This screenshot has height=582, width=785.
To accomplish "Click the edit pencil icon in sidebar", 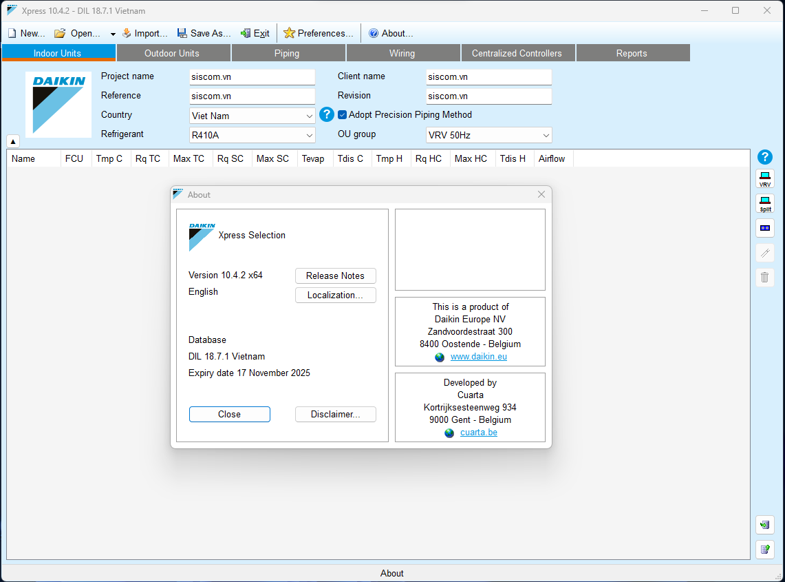I will click(764, 253).
